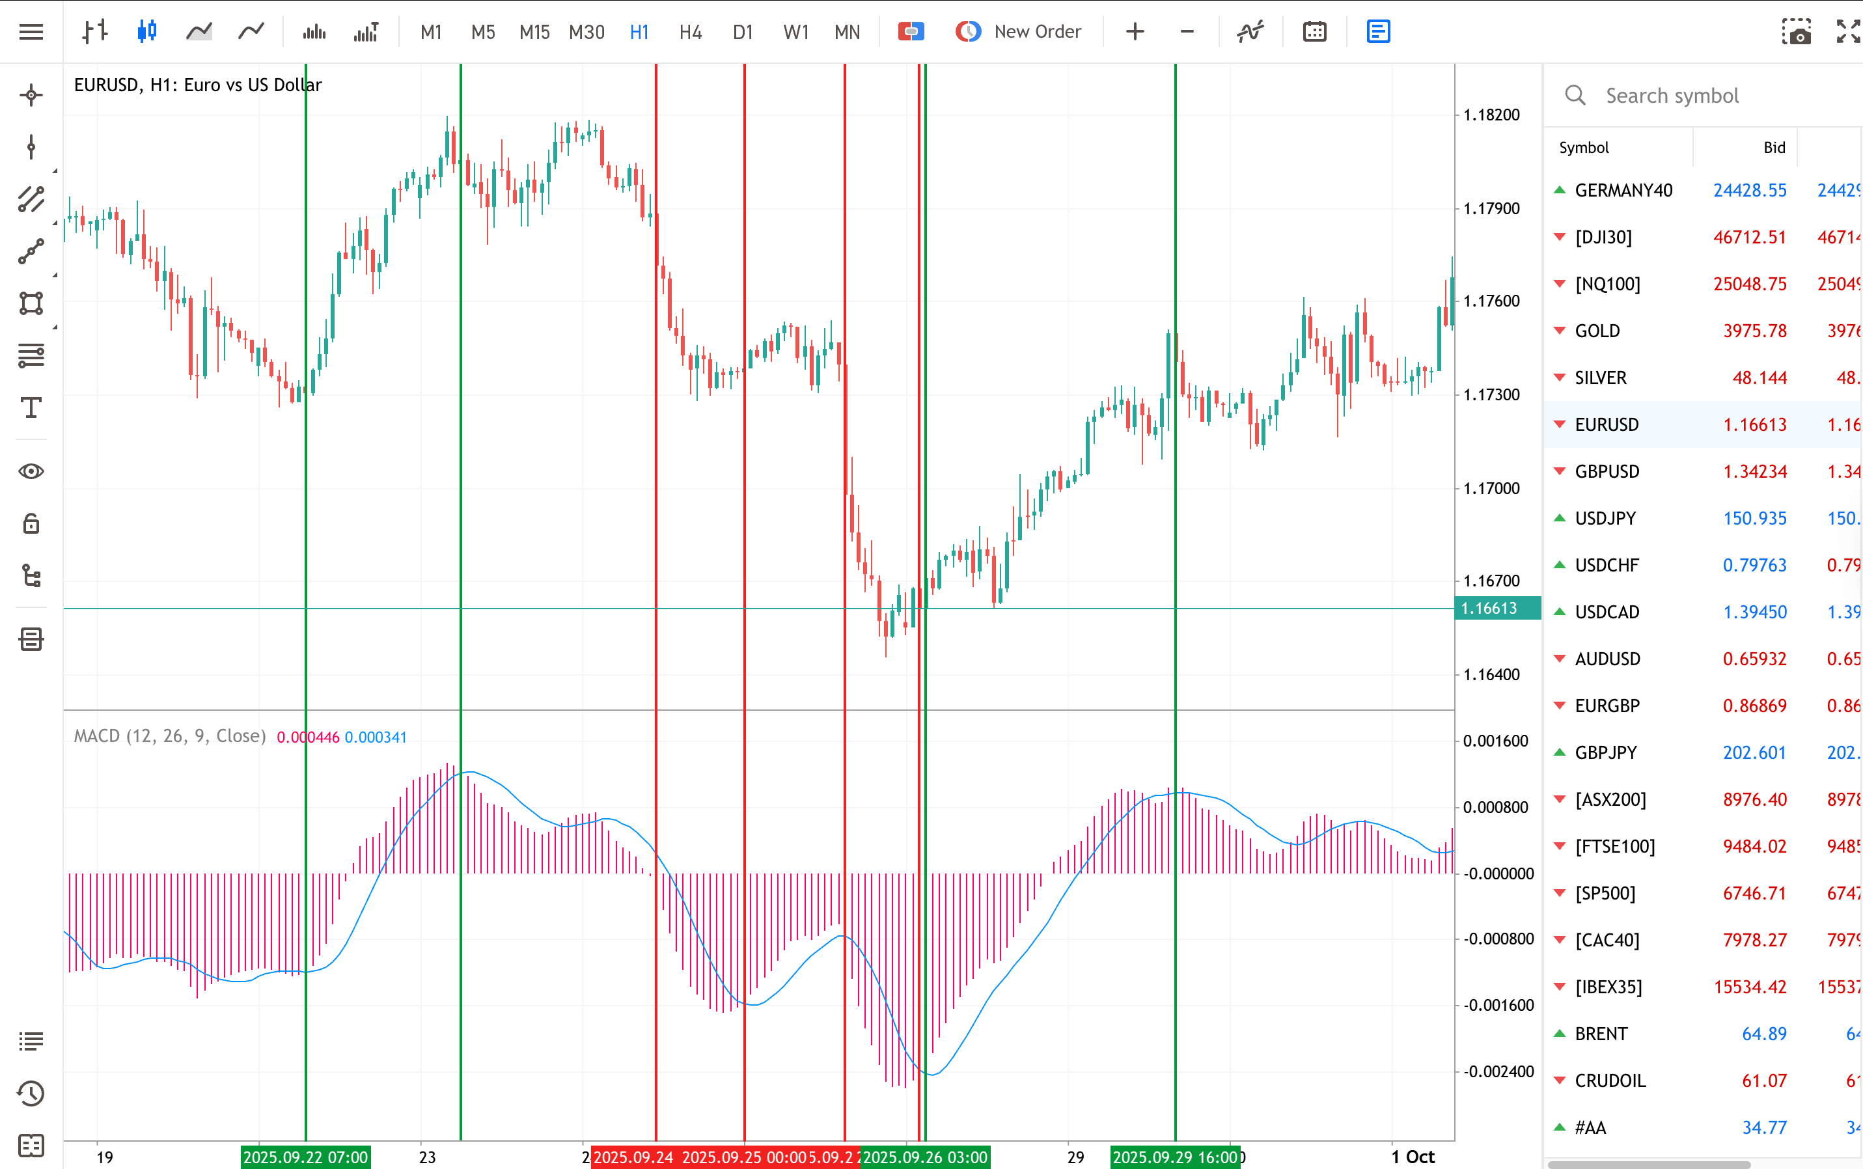1863x1169 pixels.
Task: Click the New Order button
Action: (x=1019, y=32)
